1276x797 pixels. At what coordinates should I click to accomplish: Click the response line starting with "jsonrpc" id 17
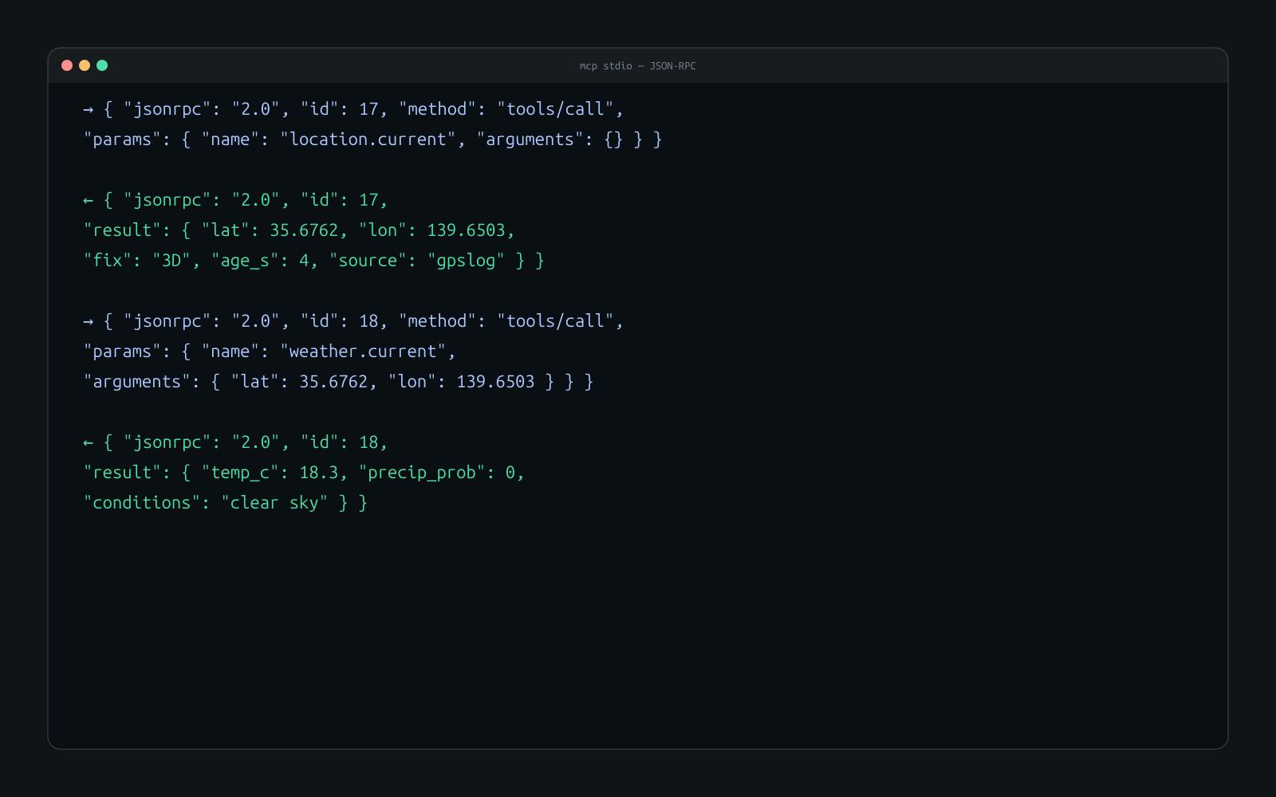pyautogui.click(x=235, y=200)
